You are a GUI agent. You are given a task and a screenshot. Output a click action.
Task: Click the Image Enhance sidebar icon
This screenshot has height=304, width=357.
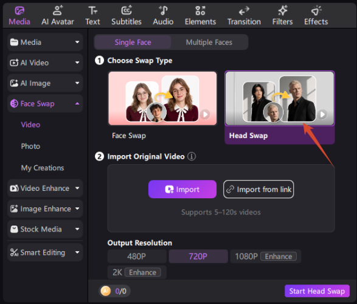coord(14,209)
